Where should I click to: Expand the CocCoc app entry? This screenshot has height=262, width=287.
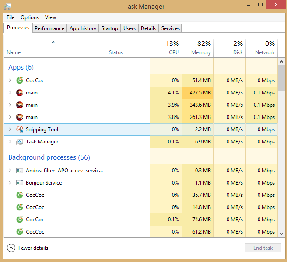pyautogui.click(x=10, y=80)
